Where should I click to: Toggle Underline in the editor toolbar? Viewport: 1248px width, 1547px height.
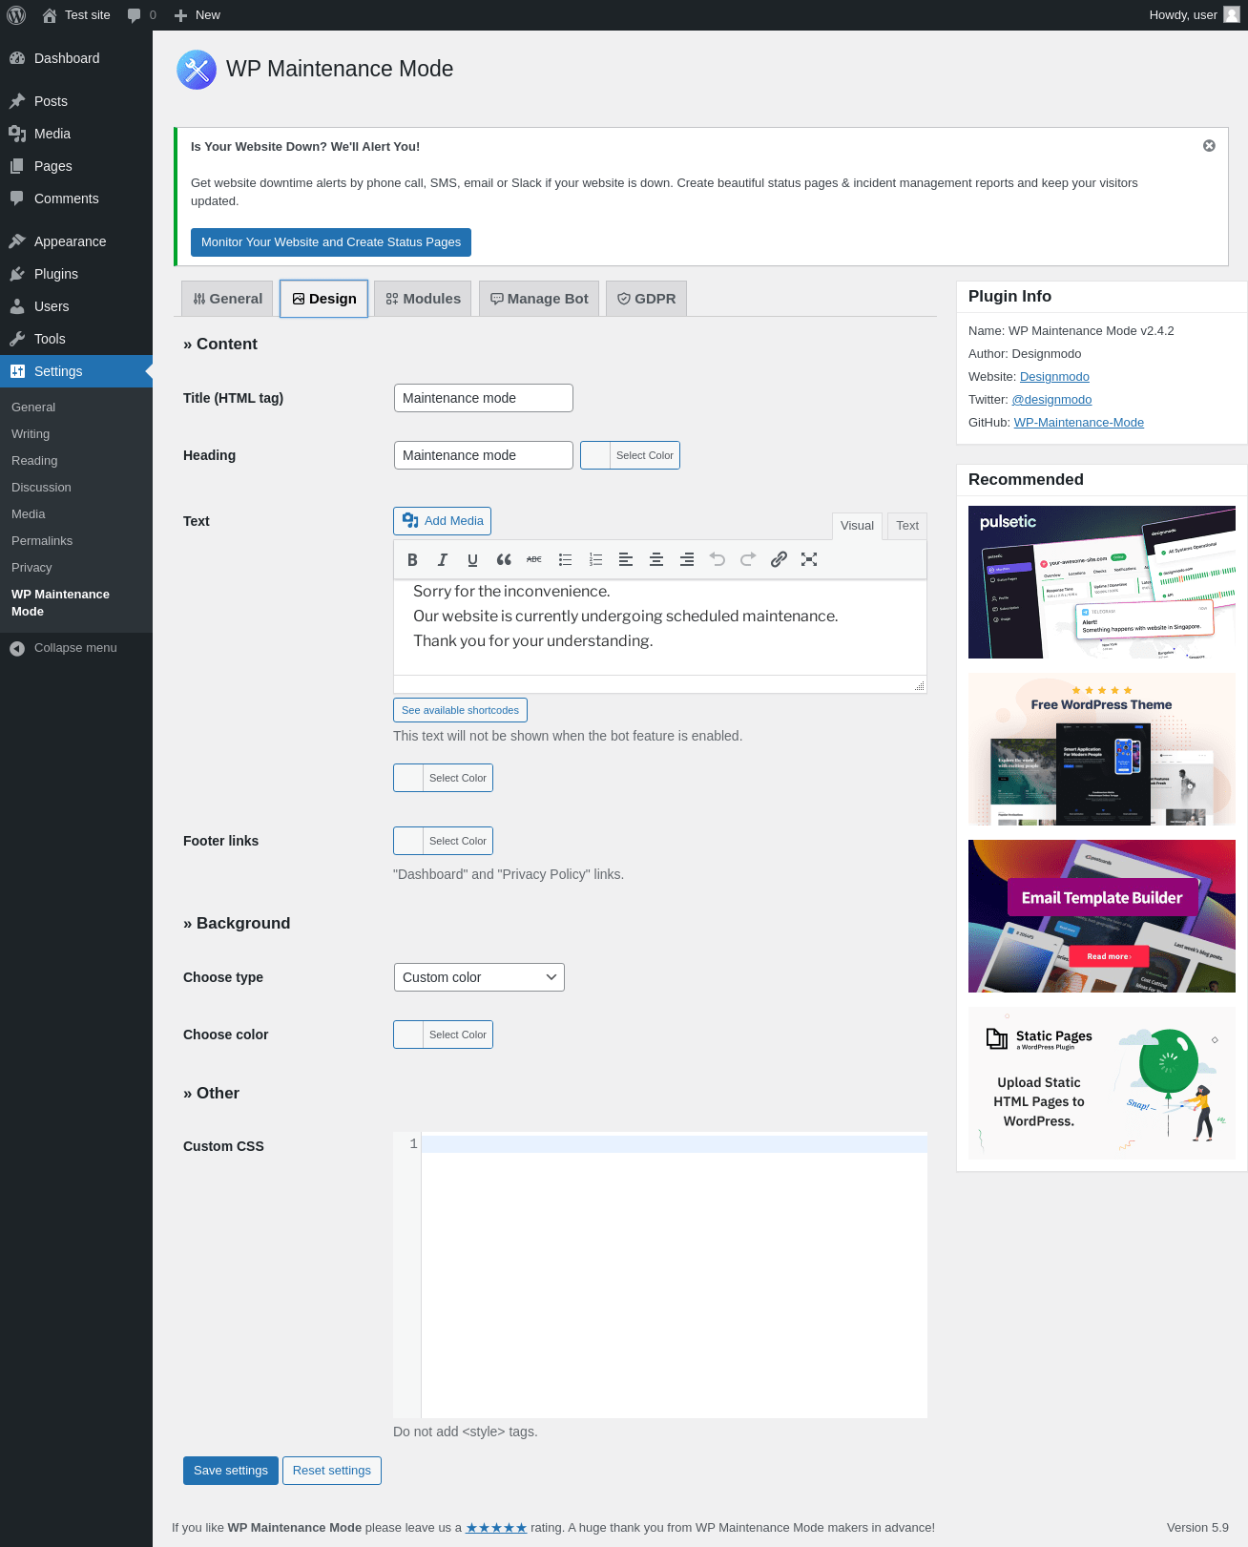473,559
